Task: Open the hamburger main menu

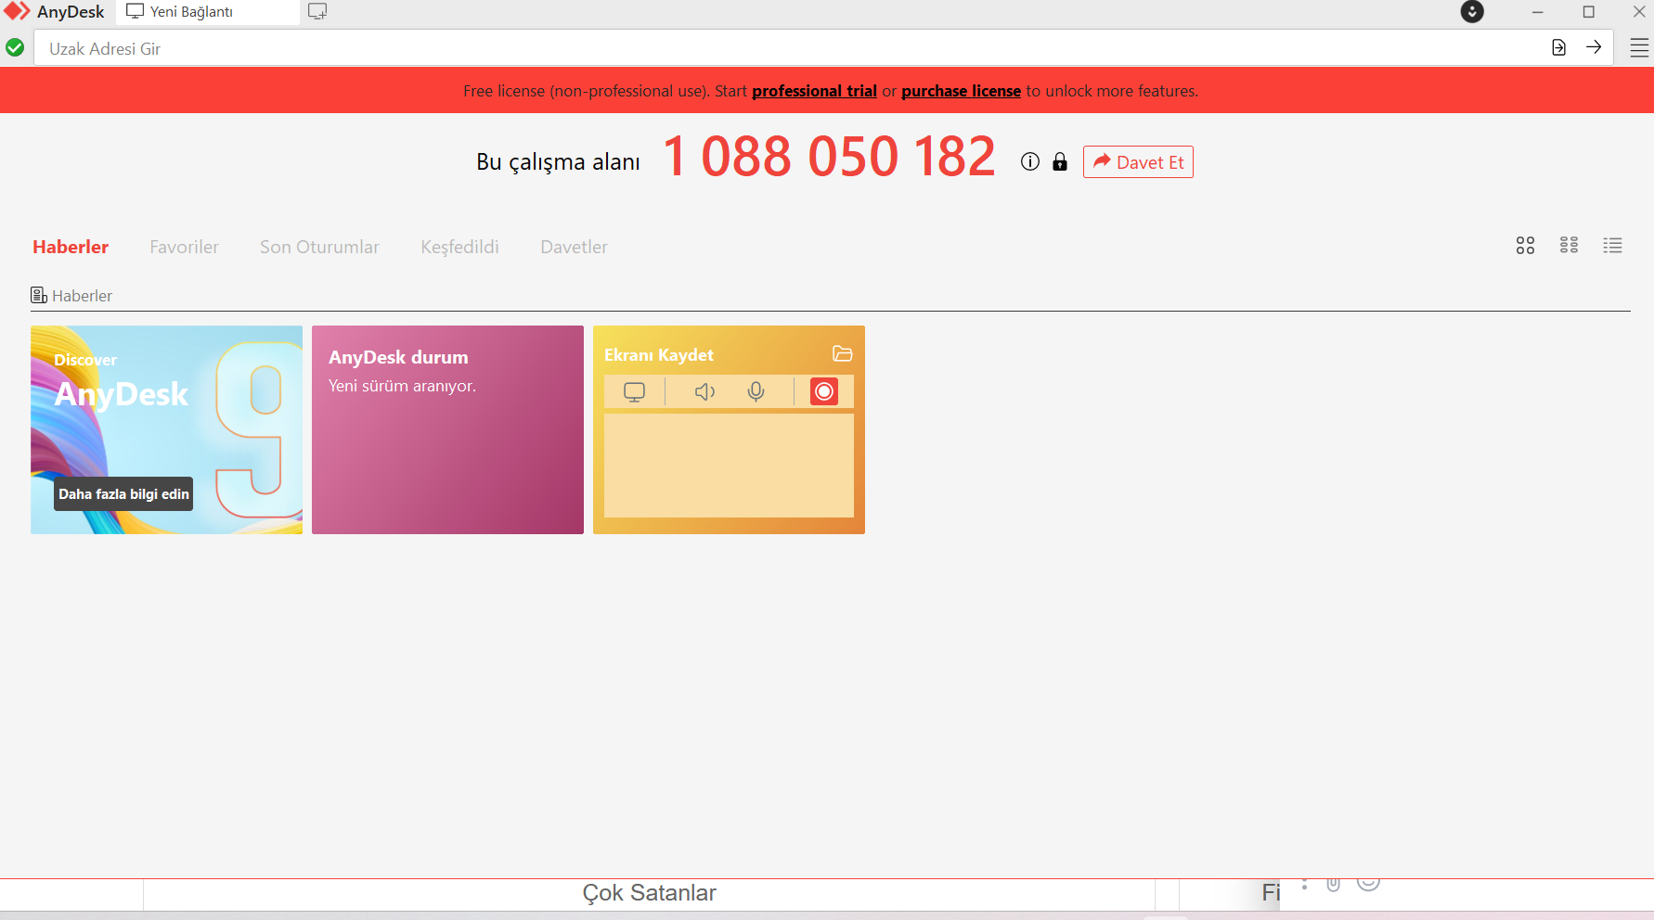Action: (1640, 48)
